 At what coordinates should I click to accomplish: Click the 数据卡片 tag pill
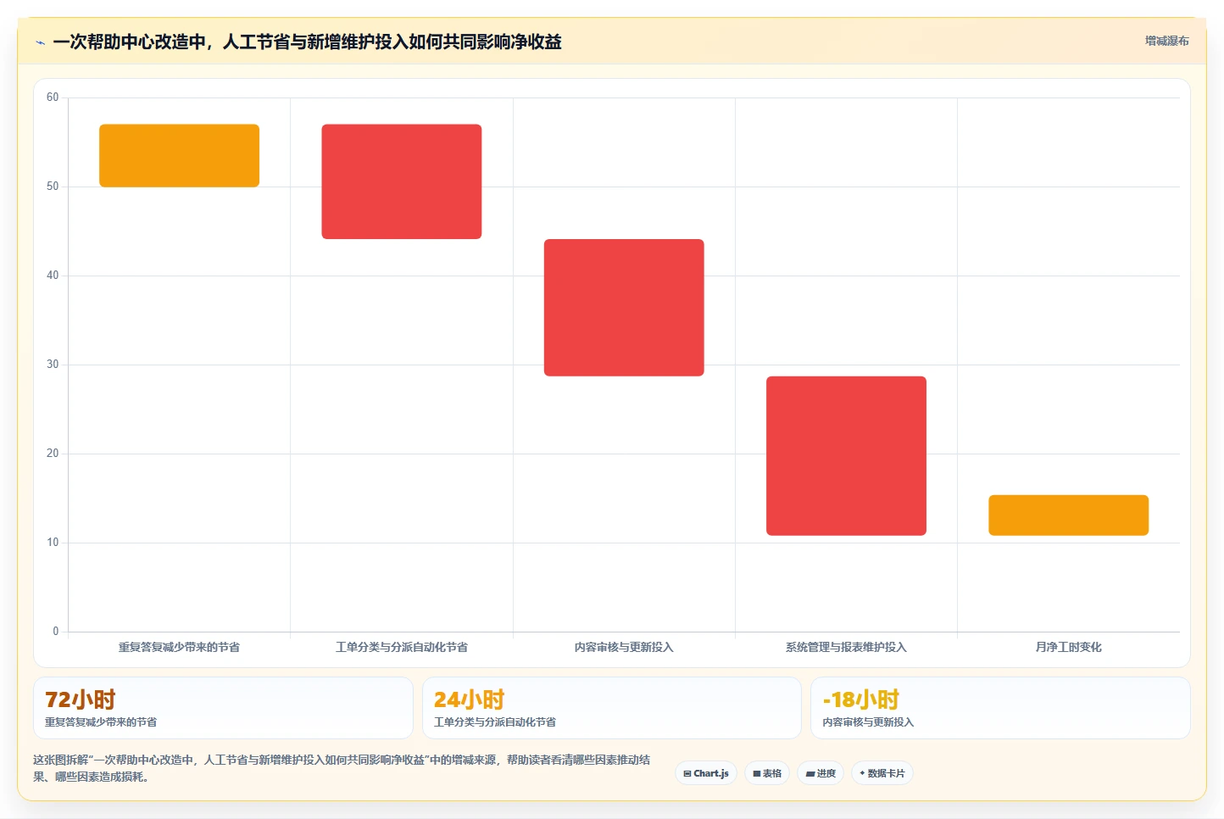pos(882,773)
